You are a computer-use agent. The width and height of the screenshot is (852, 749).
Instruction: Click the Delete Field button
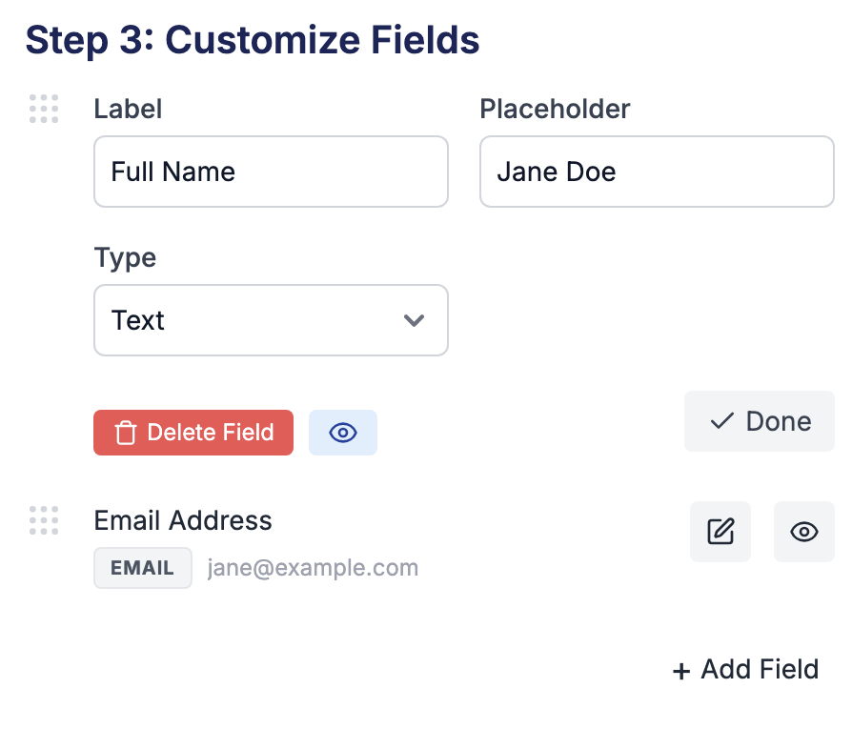[193, 433]
